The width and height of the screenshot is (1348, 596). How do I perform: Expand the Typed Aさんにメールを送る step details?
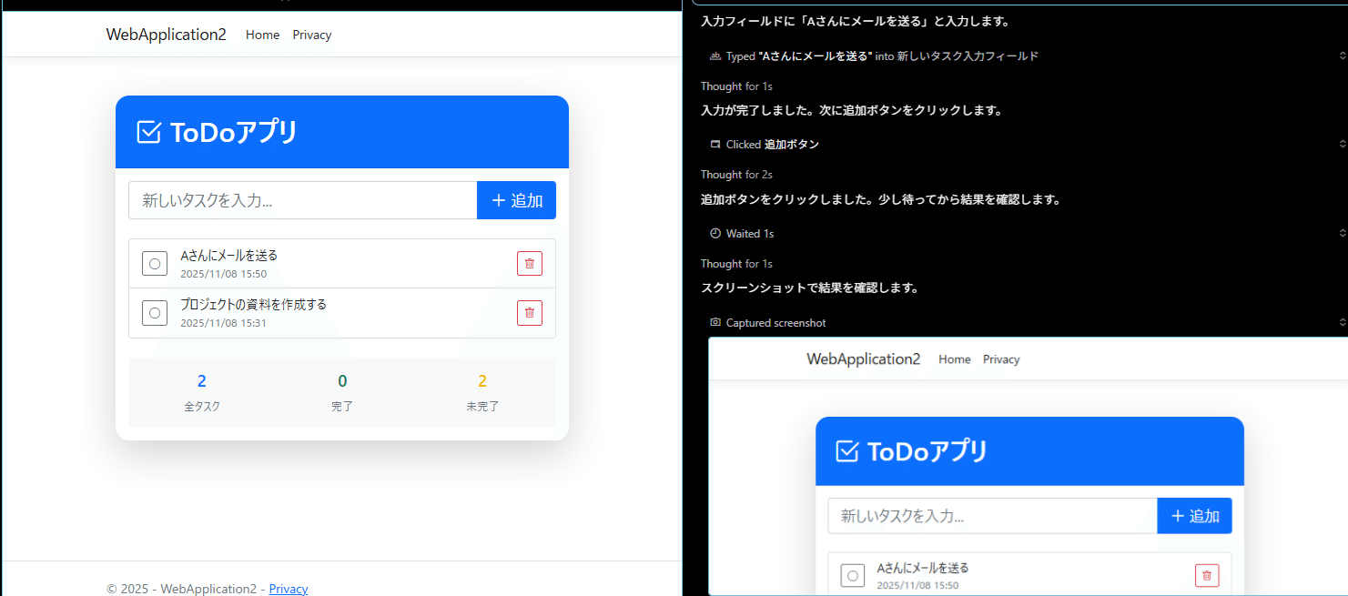click(1342, 56)
